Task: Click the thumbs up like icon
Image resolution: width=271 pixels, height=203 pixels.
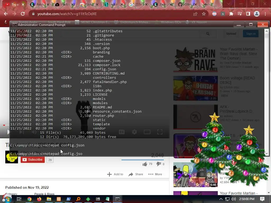Action: pyautogui.click(x=145, y=164)
